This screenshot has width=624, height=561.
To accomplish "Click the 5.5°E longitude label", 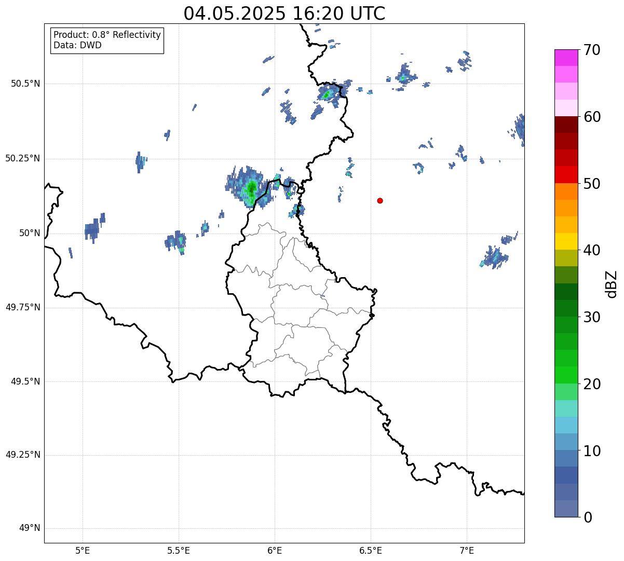I will click(x=179, y=550).
